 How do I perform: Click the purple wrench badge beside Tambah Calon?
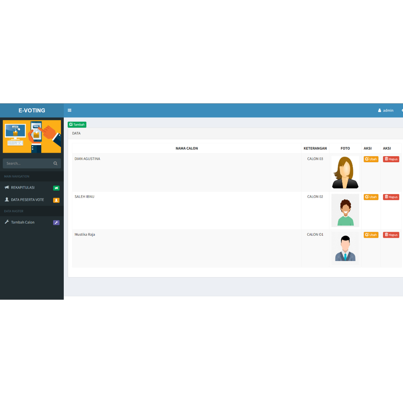(x=56, y=223)
